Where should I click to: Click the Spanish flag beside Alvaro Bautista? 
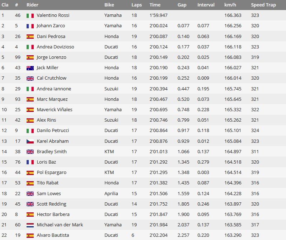click(x=30, y=236)
